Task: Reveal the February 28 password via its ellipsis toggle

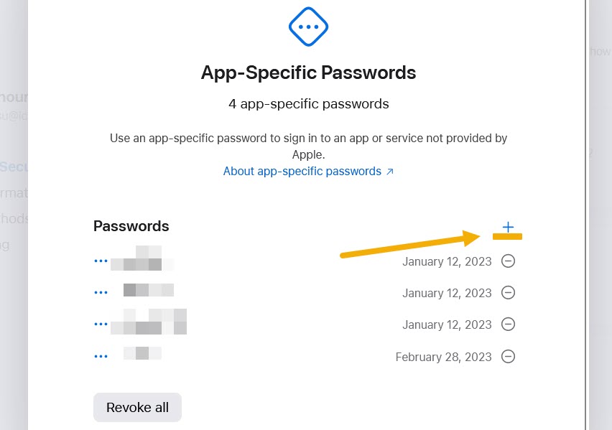Action: click(101, 355)
